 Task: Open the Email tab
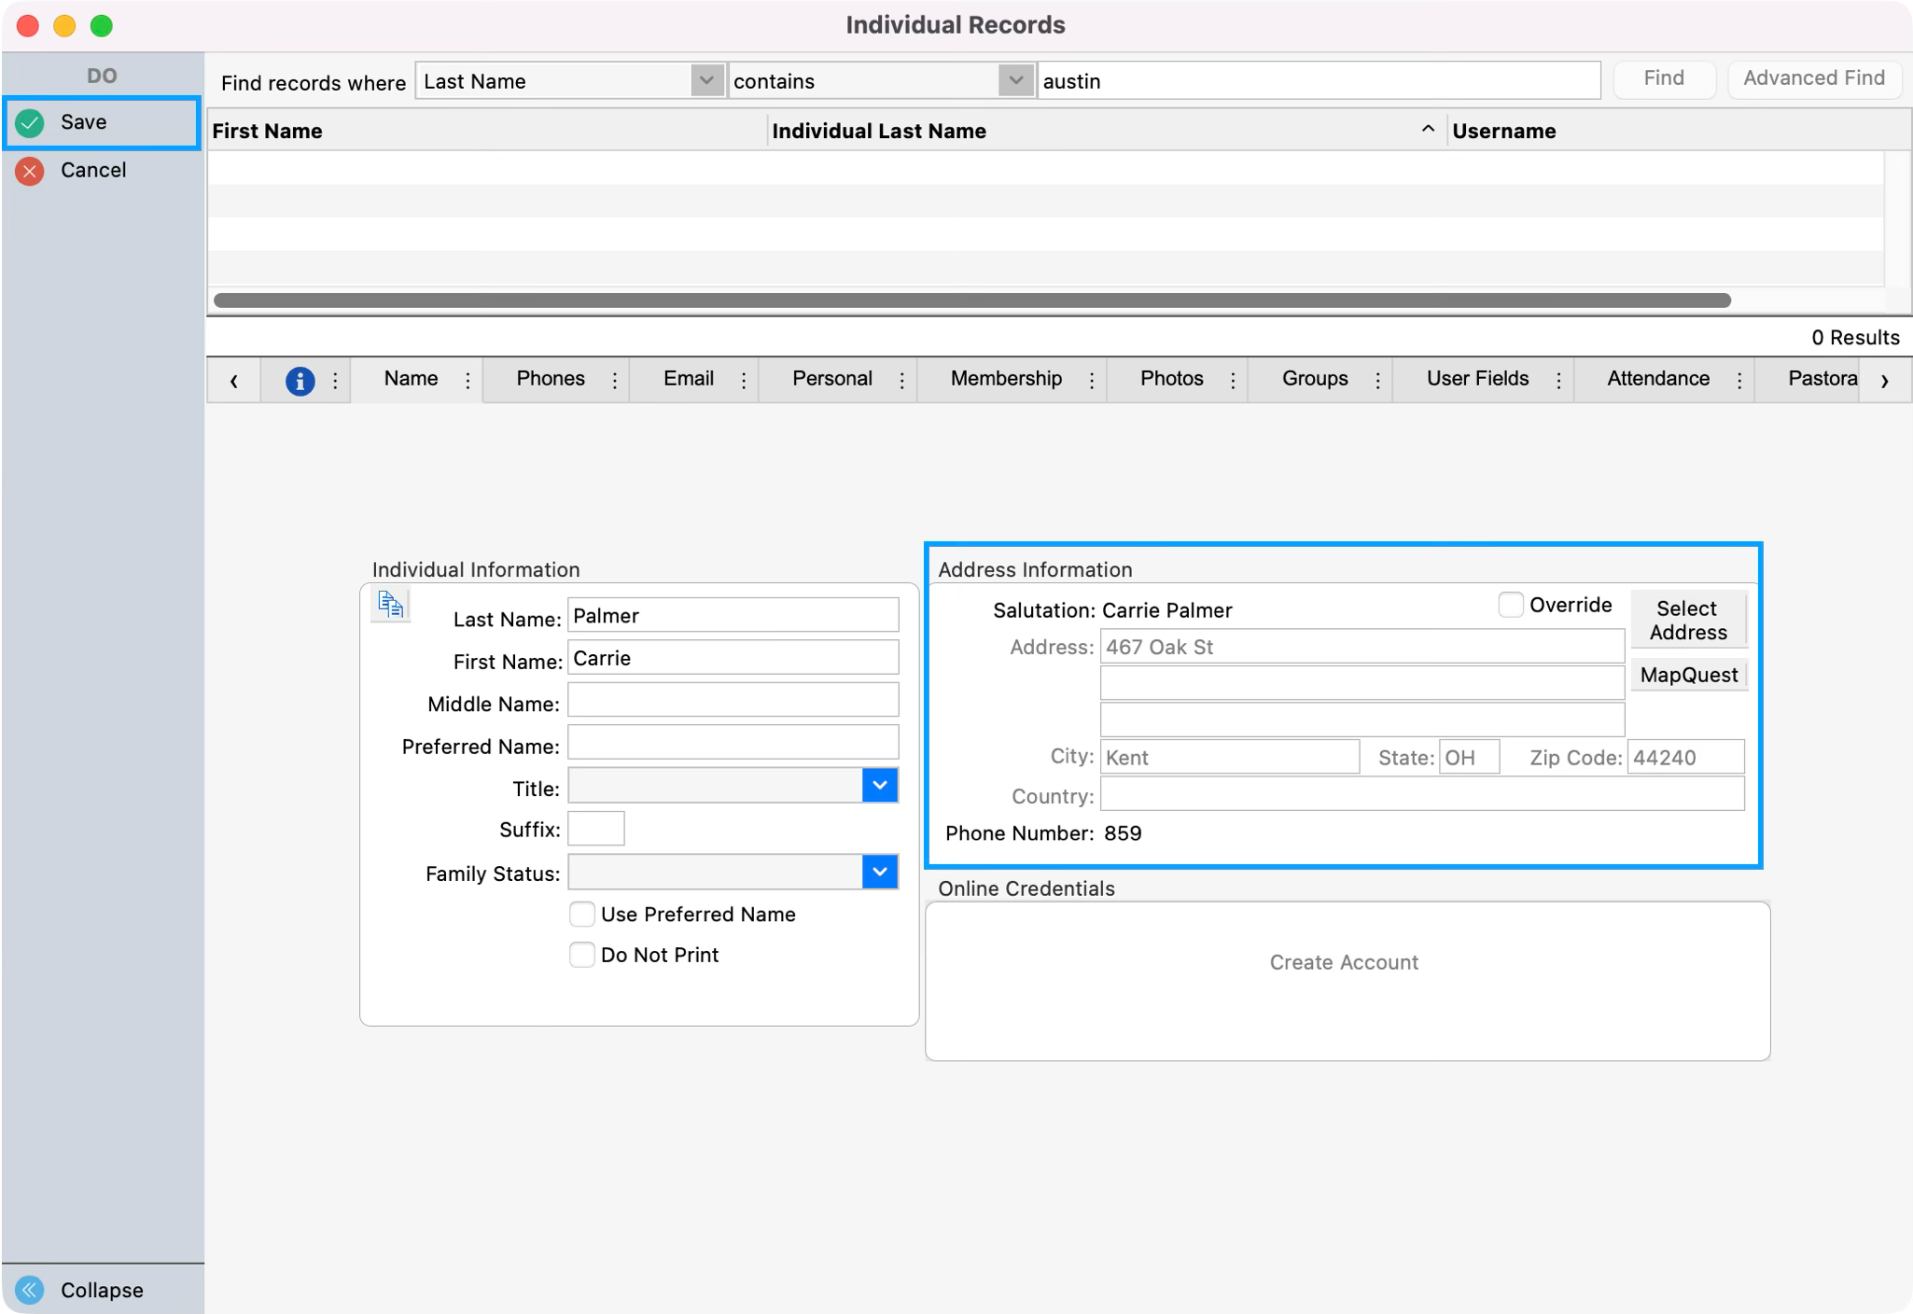click(689, 379)
